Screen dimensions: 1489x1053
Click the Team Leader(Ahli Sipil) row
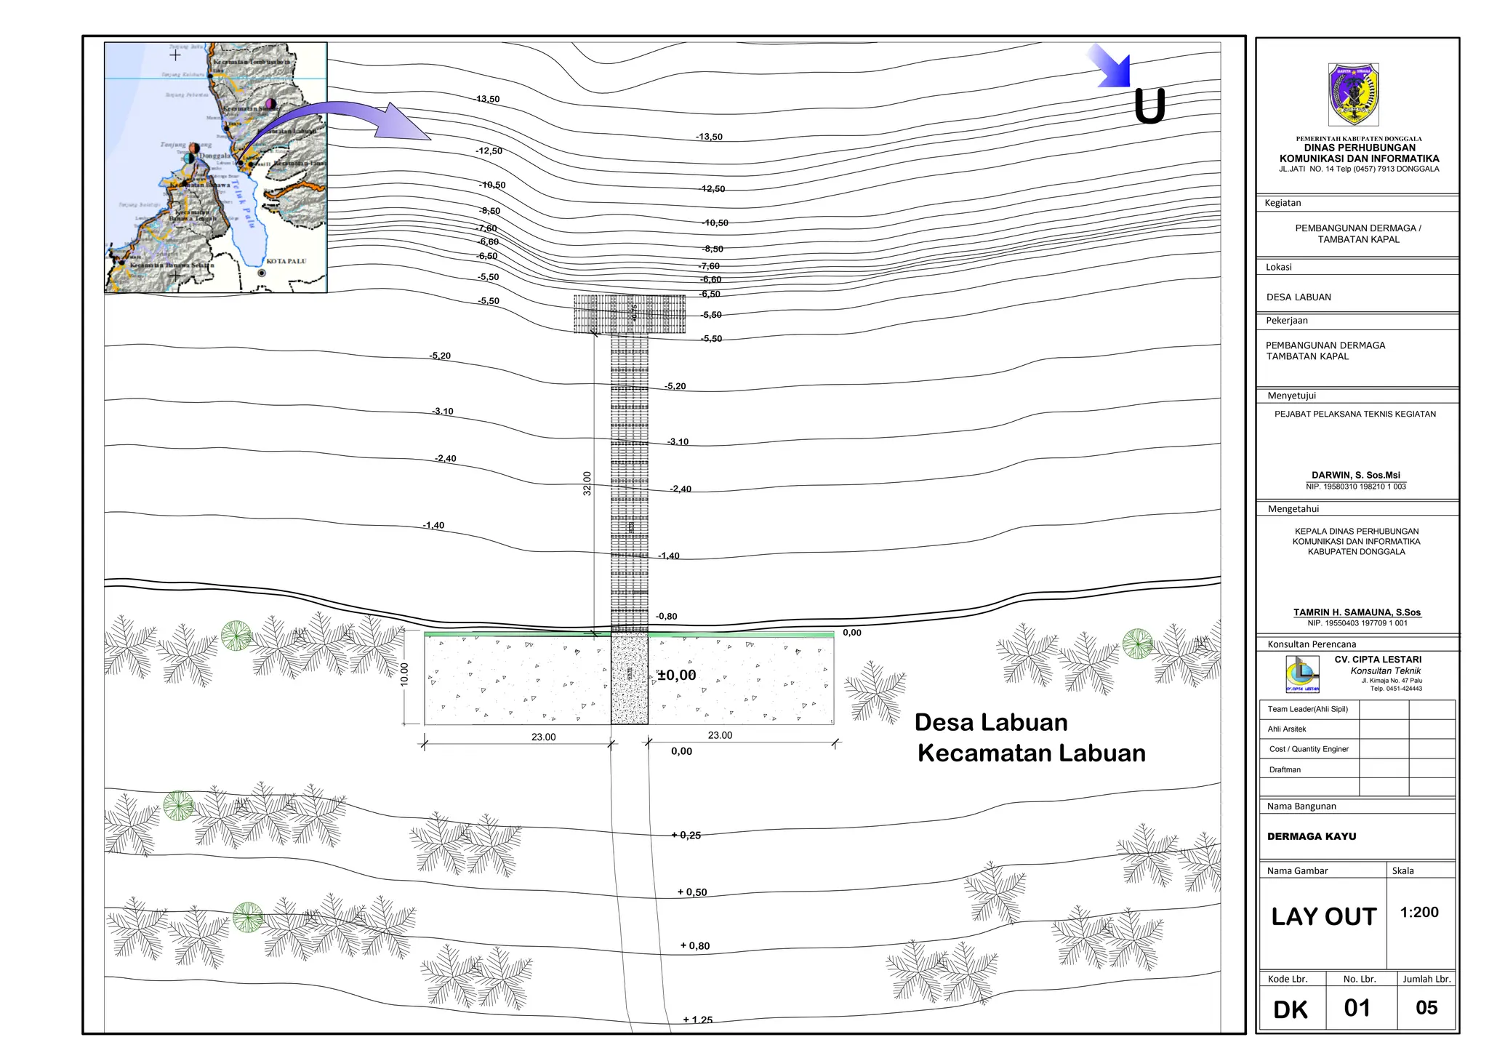coord(1308,709)
